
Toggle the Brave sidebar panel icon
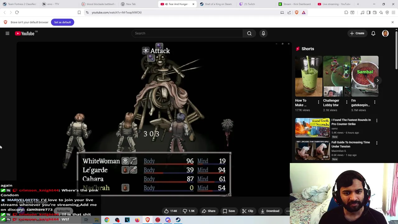click(368, 12)
